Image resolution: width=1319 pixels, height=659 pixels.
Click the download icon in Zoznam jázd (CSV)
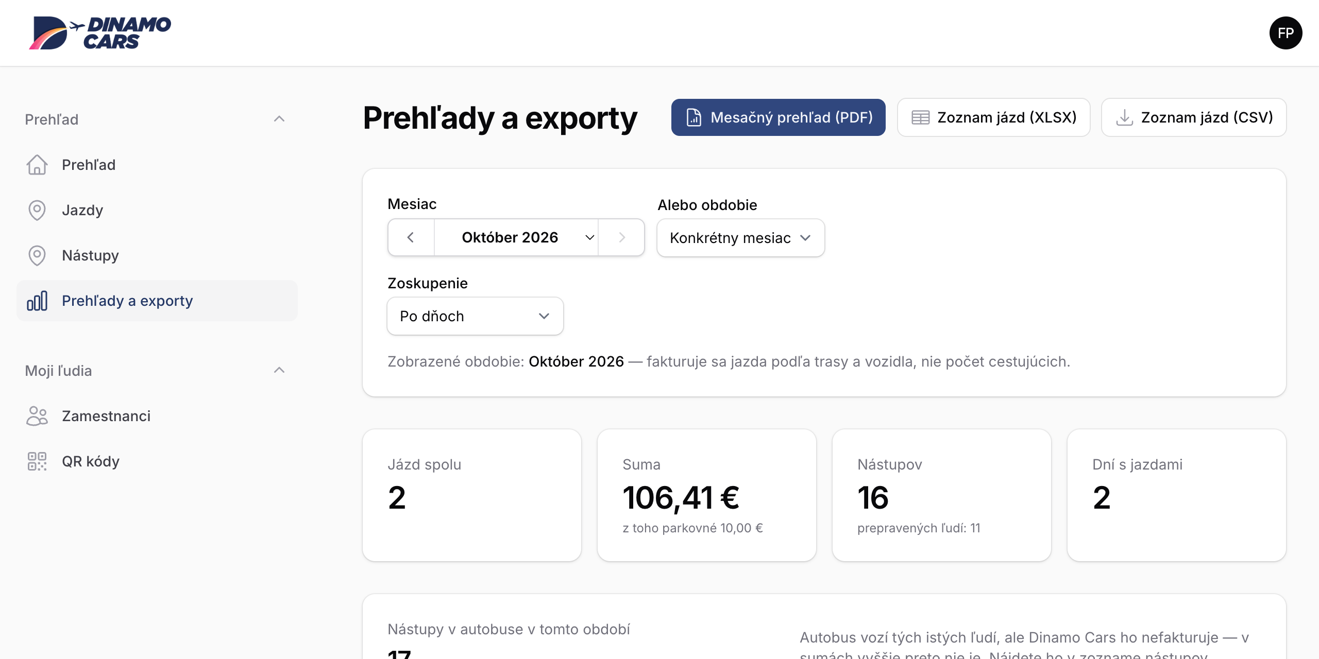tap(1124, 117)
